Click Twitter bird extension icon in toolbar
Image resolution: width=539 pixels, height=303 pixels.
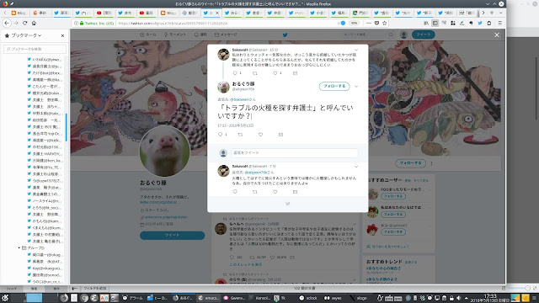click(480, 23)
